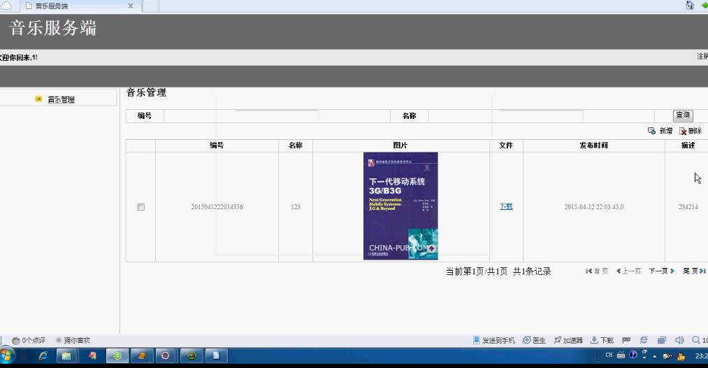Click the zoom magnifier in status bar

pyautogui.click(x=696, y=340)
